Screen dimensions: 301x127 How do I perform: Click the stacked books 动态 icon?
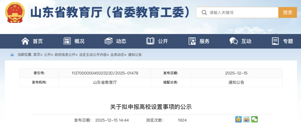pos(109,41)
